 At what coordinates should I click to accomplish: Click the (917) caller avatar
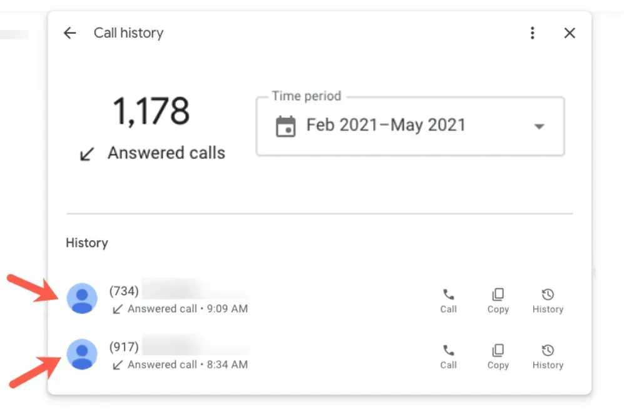[82, 355]
